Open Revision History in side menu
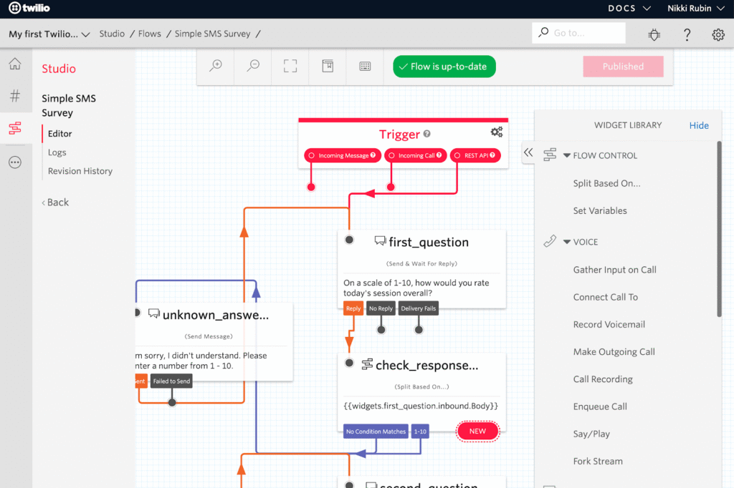 [x=80, y=171]
